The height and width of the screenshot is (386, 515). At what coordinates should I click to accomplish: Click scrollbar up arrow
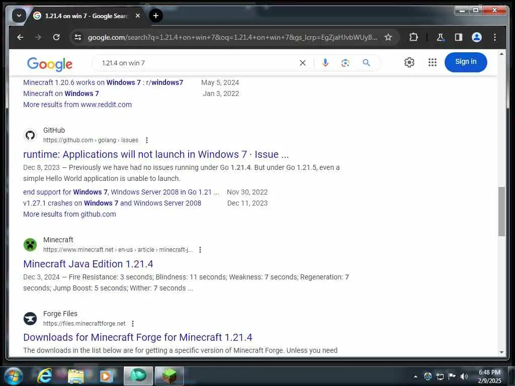click(x=501, y=53)
